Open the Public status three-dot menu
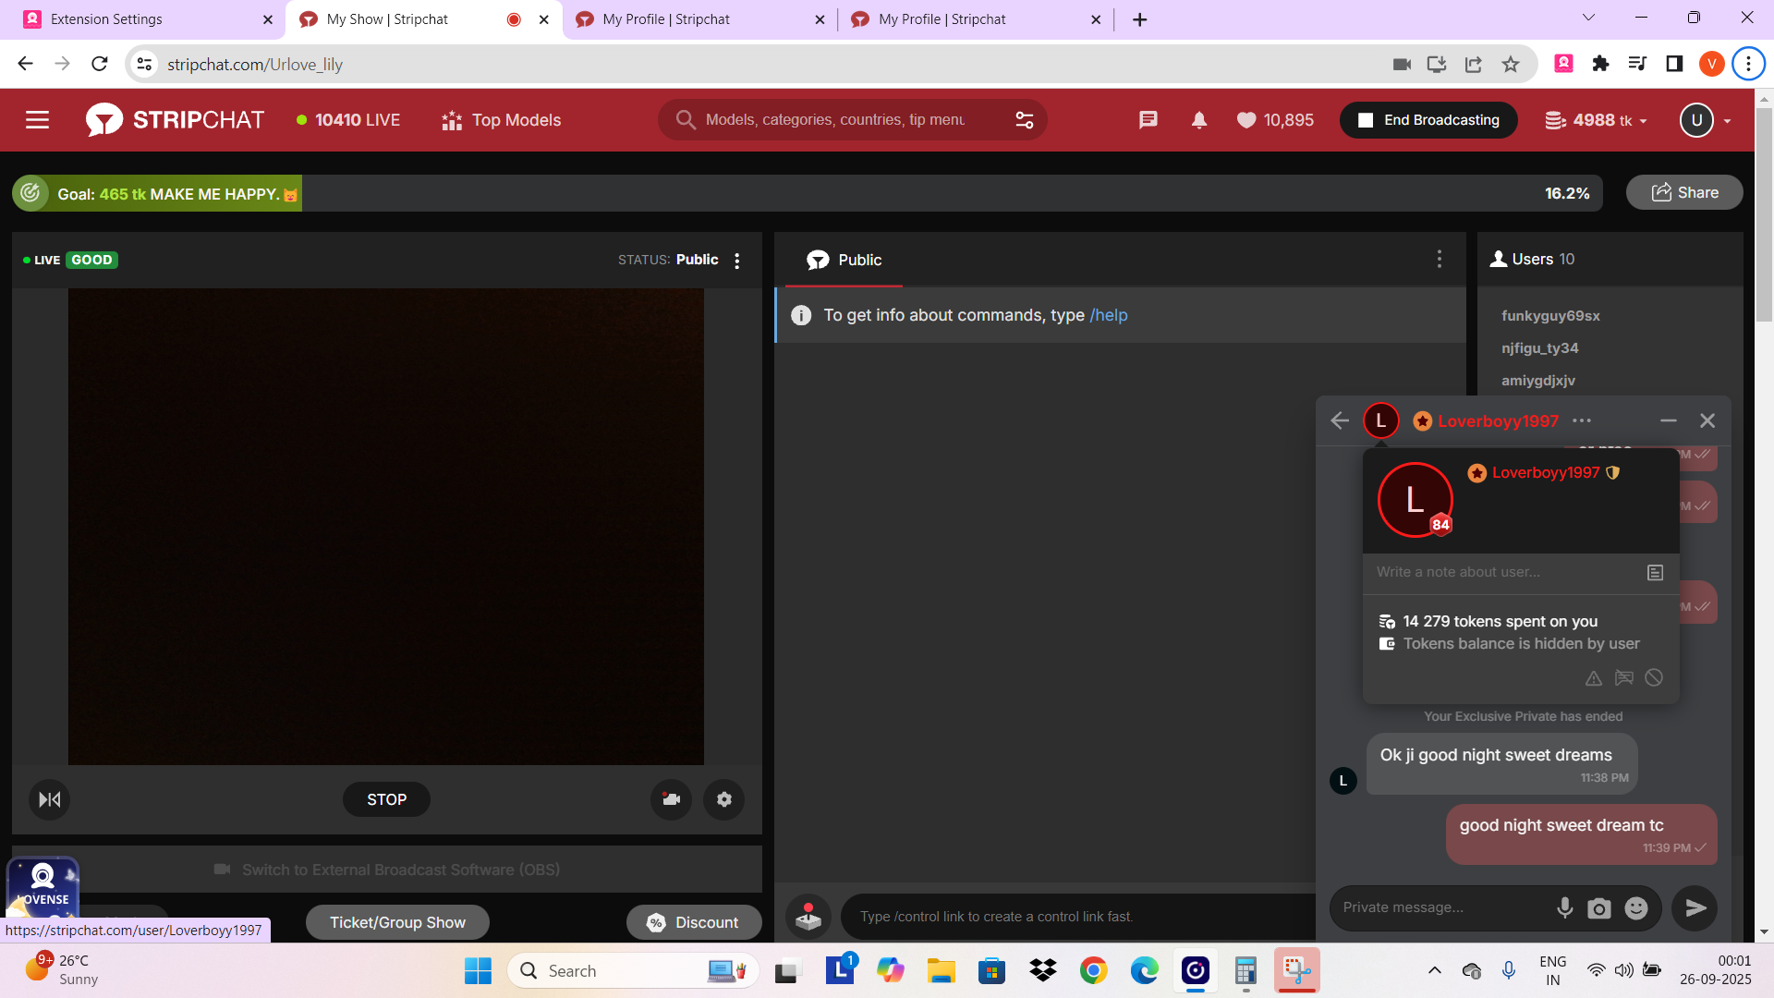This screenshot has width=1774, height=998. (737, 261)
